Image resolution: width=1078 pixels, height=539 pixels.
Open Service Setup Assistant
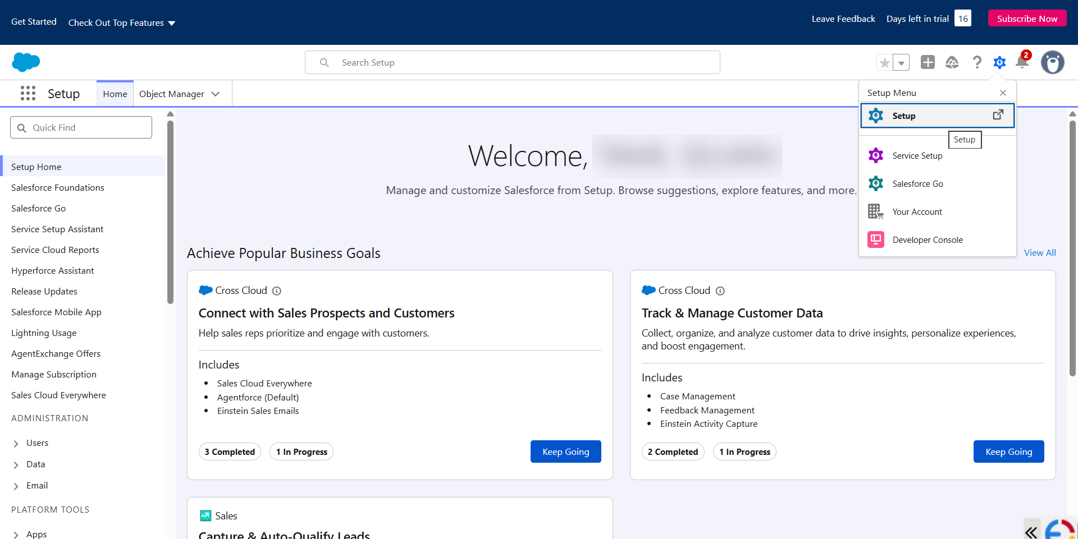click(57, 229)
